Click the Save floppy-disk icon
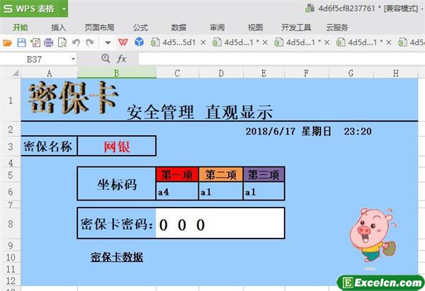The image size is (425, 291). pyautogui.click(x=21, y=42)
